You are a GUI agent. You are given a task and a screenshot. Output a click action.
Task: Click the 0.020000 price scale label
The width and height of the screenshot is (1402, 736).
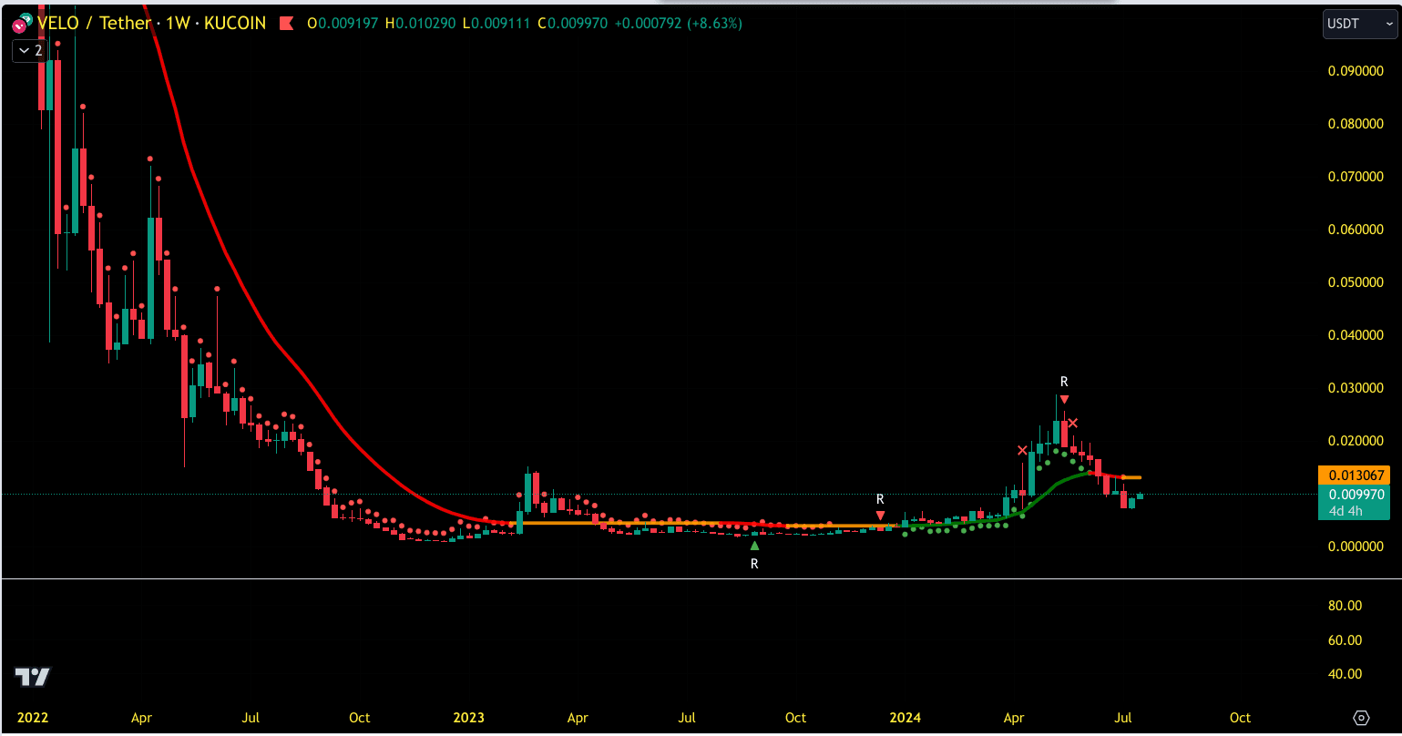coord(1356,441)
